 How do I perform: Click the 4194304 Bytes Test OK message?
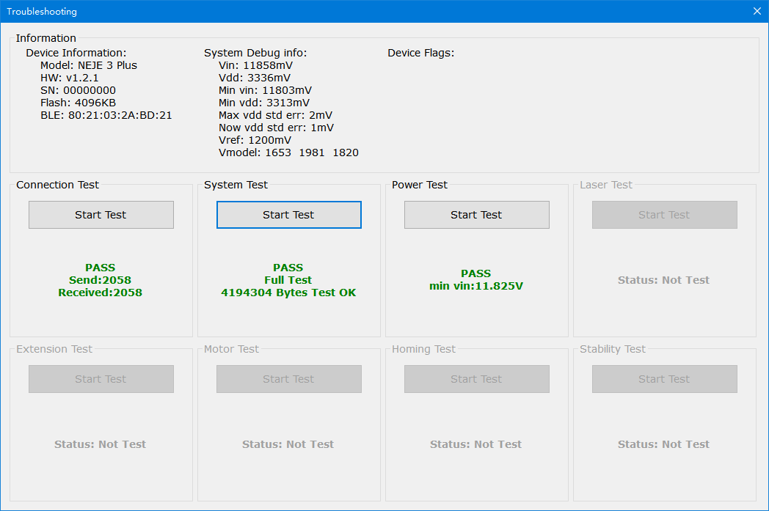[288, 293]
